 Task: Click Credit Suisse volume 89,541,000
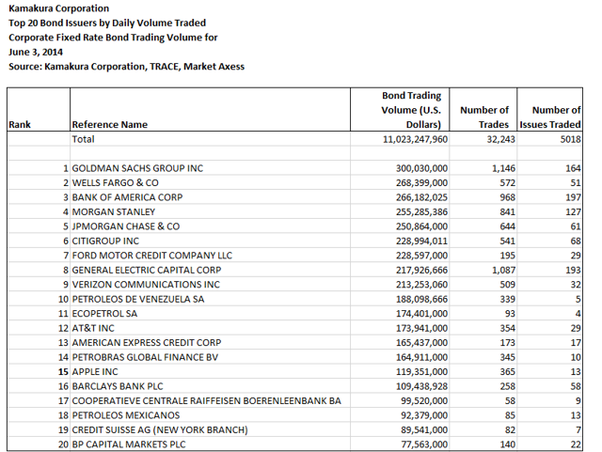(x=424, y=430)
